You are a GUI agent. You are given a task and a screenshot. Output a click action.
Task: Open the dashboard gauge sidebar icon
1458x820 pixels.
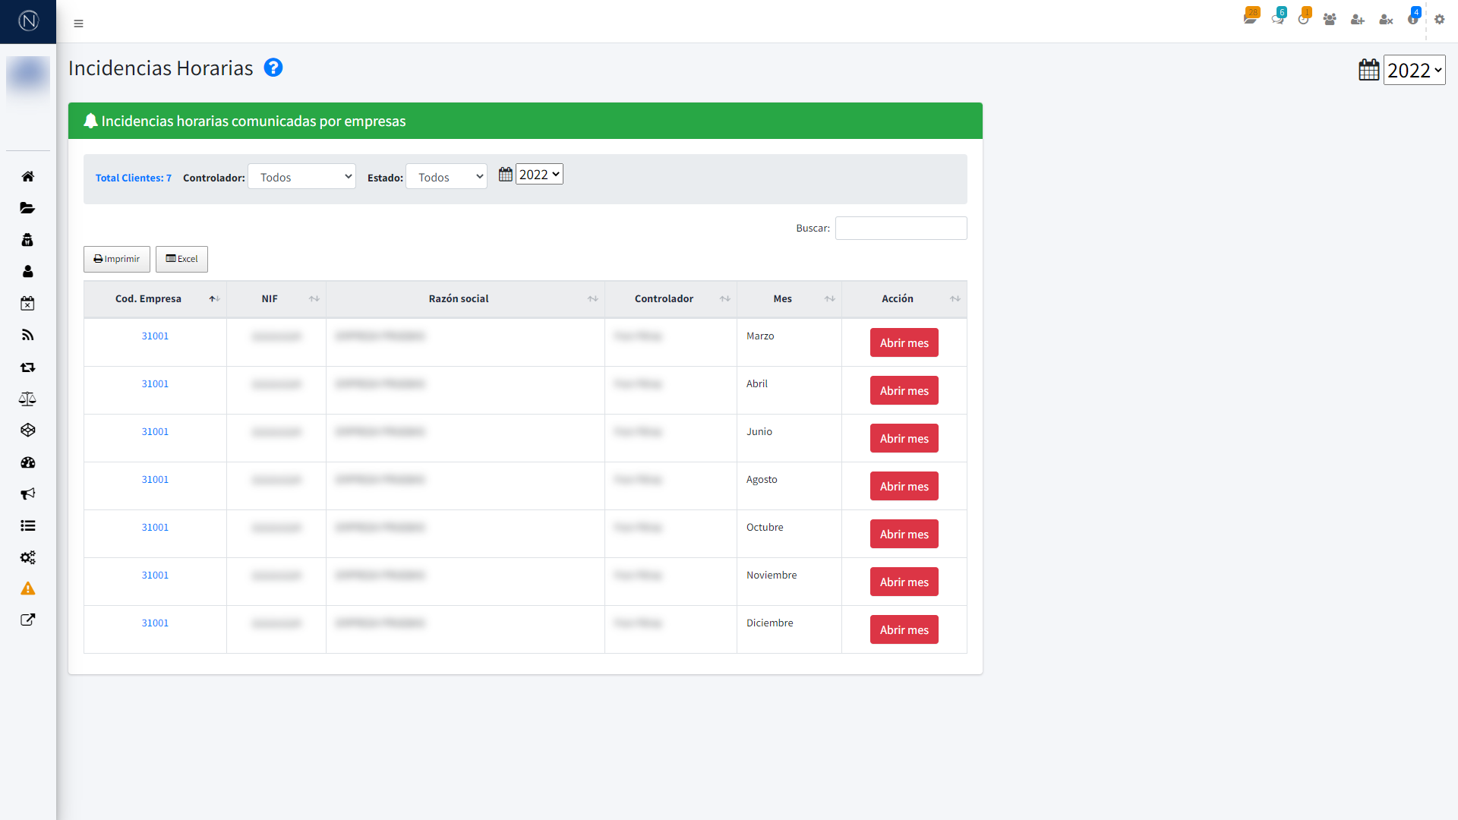click(x=28, y=462)
